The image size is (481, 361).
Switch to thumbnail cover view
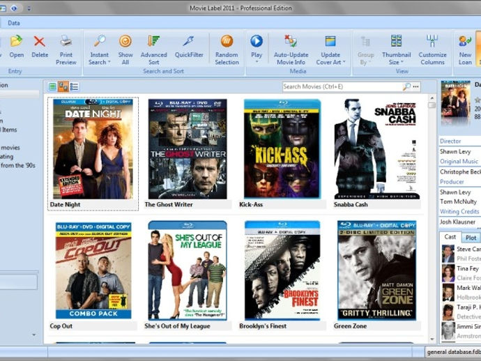(63, 87)
